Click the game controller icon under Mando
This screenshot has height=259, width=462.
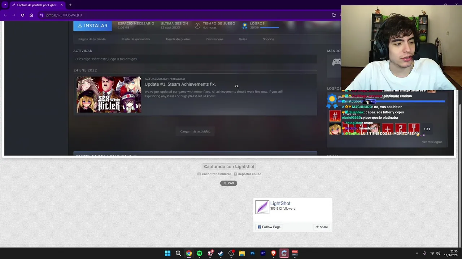tap(336, 62)
